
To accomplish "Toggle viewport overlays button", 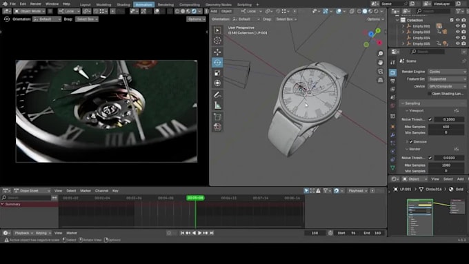I will coord(339,11).
